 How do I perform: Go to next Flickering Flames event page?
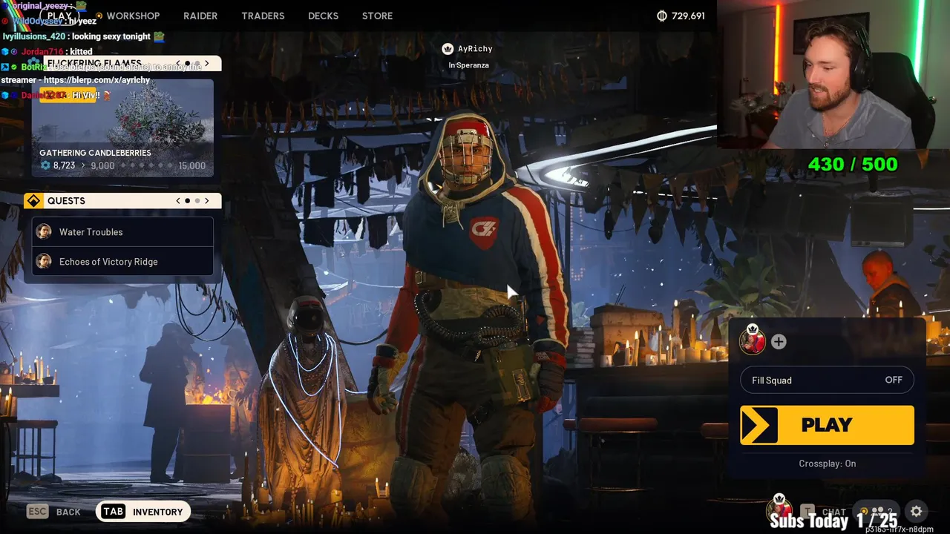[x=207, y=64]
